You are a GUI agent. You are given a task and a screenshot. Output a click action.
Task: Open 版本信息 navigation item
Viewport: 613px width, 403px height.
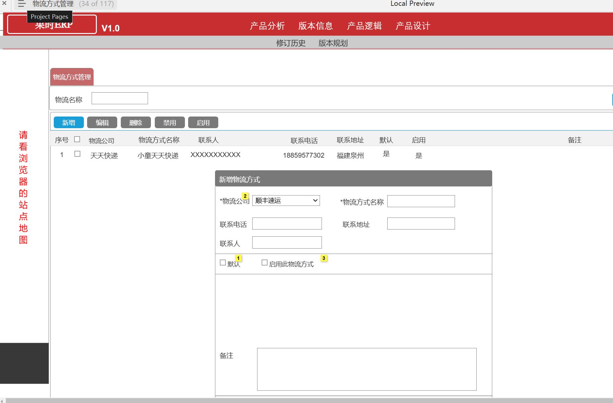coord(316,26)
